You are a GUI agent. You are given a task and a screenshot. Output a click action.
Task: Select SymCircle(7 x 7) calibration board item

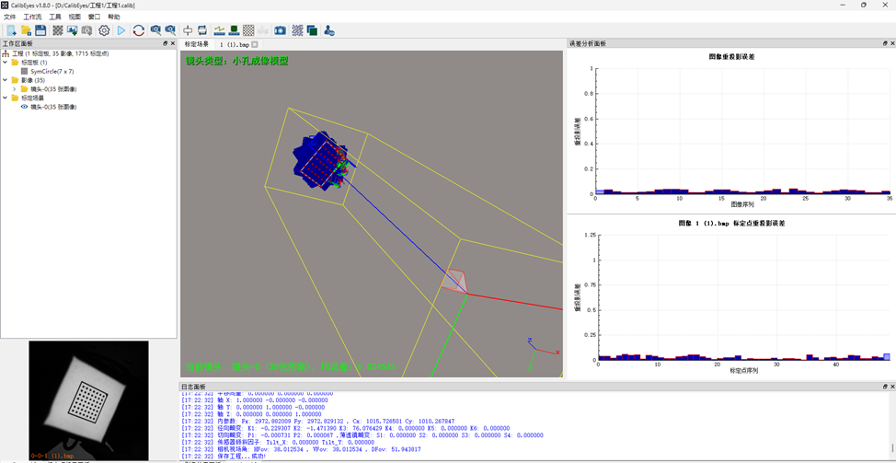[52, 71]
